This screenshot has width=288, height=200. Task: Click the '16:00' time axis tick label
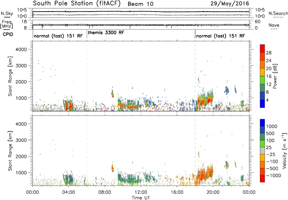pyautogui.click(x=177, y=192)
